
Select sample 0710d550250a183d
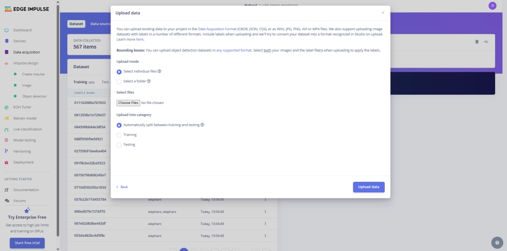pos(90,187)
